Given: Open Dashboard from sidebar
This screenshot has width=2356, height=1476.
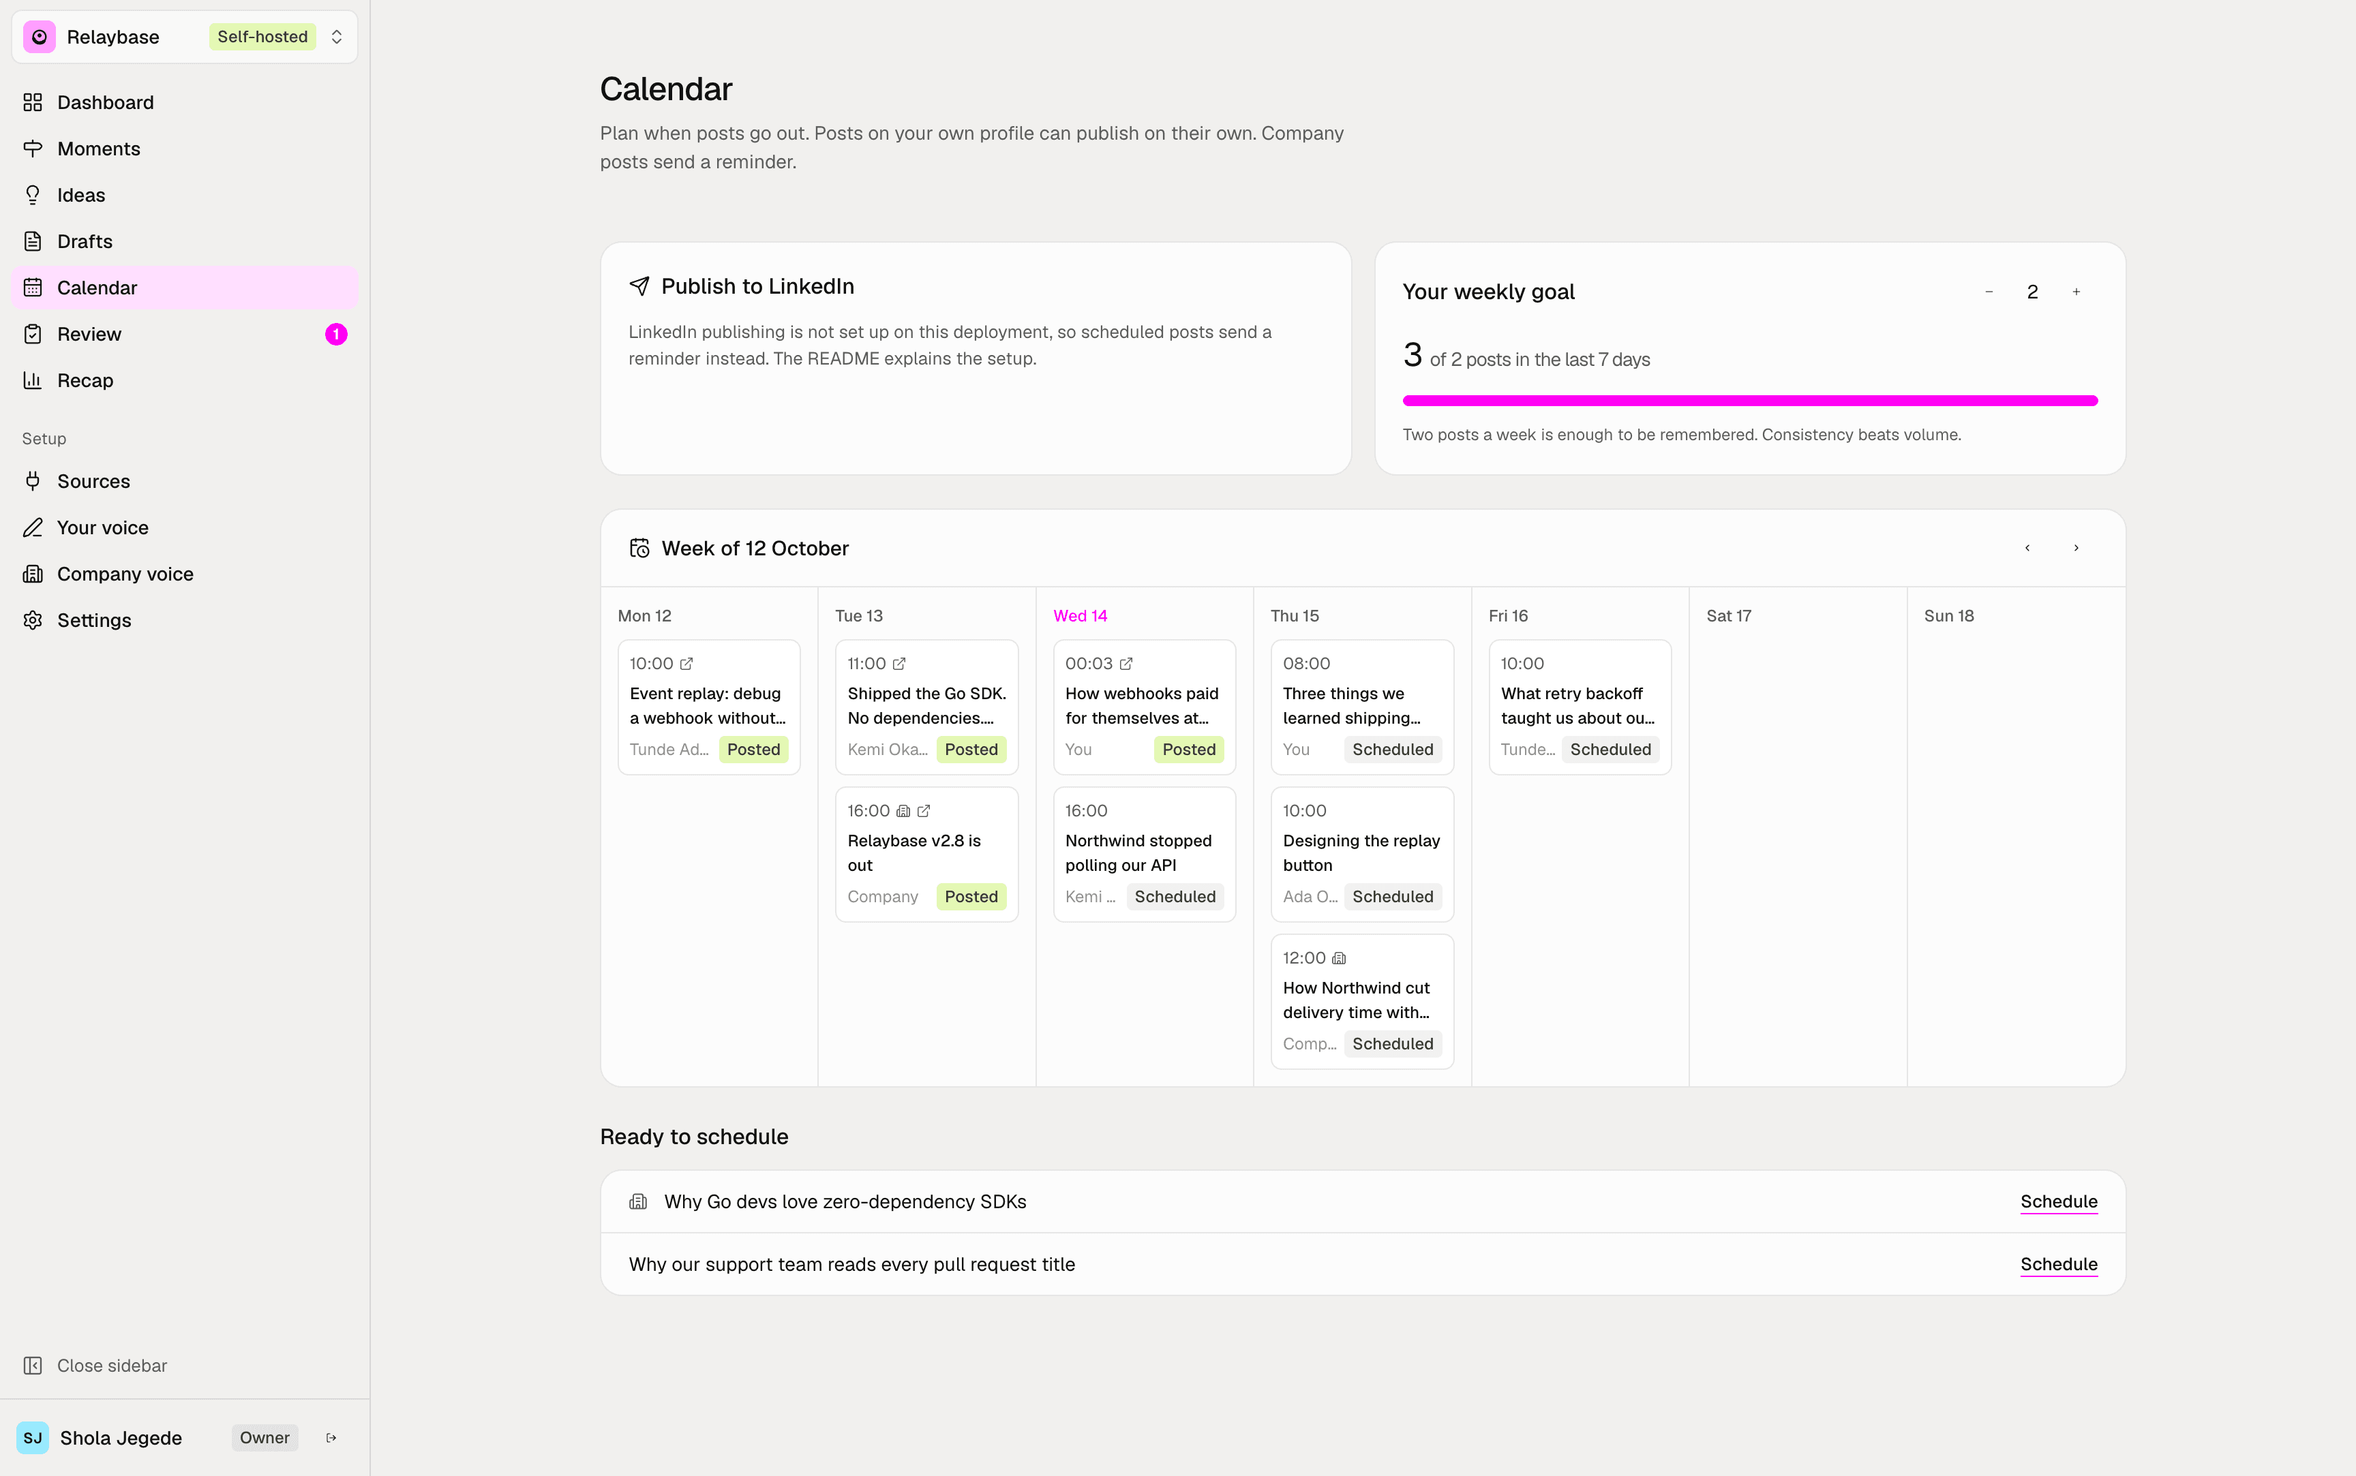Looking at the screenshot, I should (185, 102).
